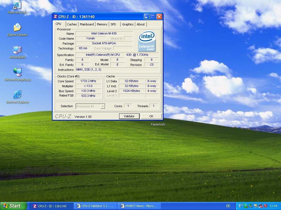This screenshot has height=210, width=281.
Task: Click the Level 2 value 1024 KBytes
Action: click(x=131, y=91)
